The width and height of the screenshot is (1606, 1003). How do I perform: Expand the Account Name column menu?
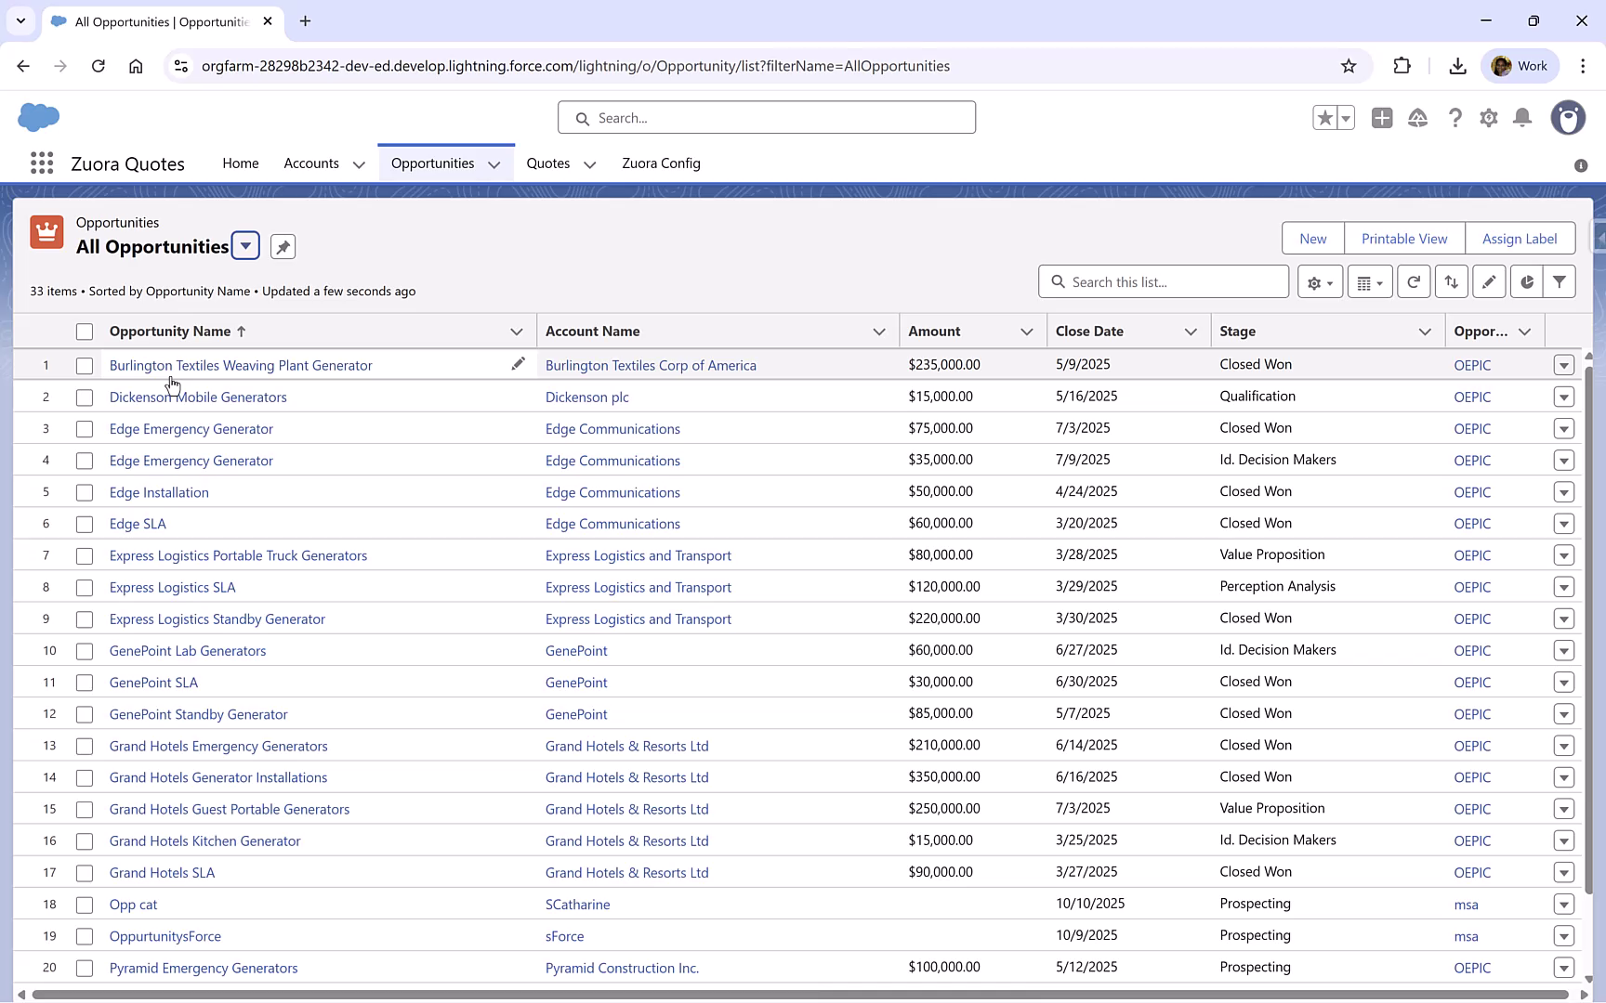pyautogui.click(x=878, y=331)
